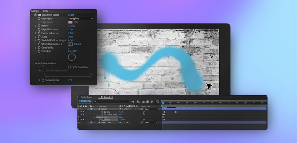Click the Edge Color swatch
Image resolution: width=297 pixels, height=143 pixels.
tap(70, 22)
